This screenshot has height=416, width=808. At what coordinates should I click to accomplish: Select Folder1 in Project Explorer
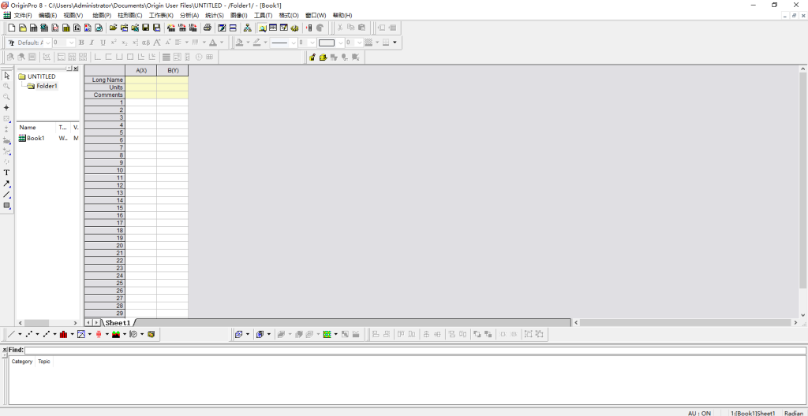pyautogui.click(x=47, y=86)
